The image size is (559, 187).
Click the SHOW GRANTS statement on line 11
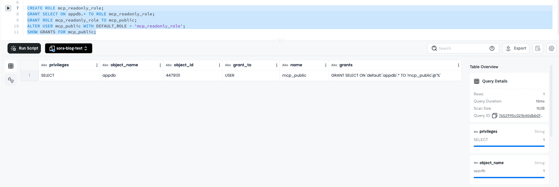(62, 32)
